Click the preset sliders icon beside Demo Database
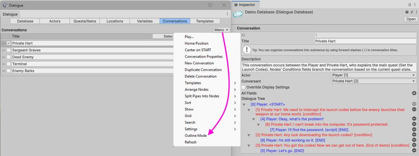The width and height of the screenshot is (419, 156). pos(412,12)
